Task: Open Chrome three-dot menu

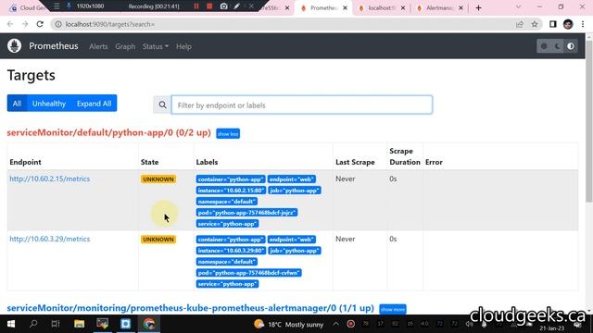Action: pos(583,24)
